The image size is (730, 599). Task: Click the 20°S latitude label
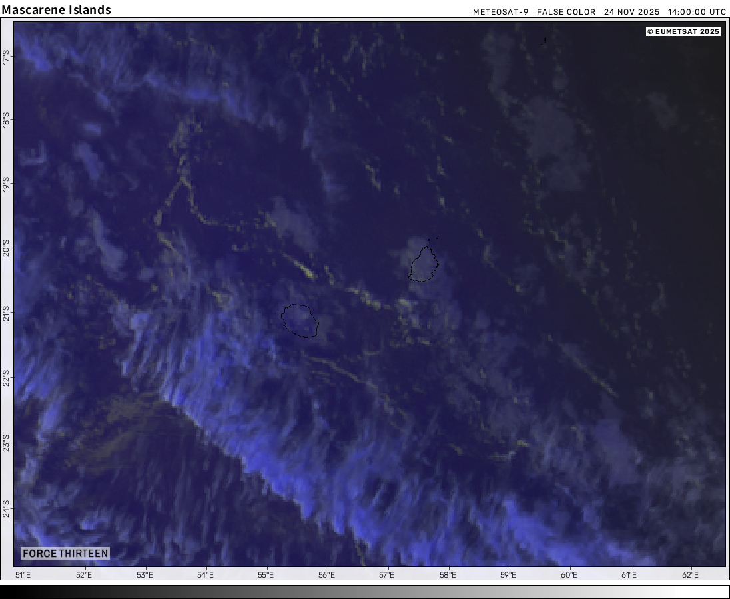coord(6,247)
